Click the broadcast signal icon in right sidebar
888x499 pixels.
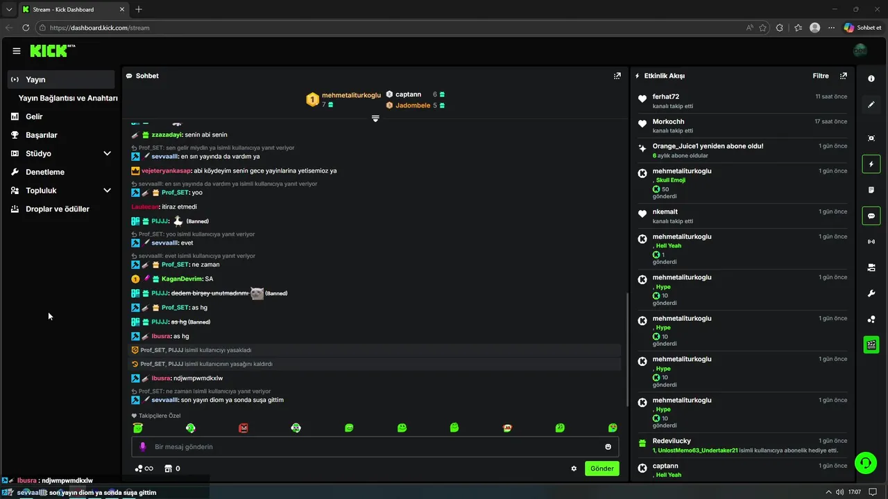tap(871, 242)
